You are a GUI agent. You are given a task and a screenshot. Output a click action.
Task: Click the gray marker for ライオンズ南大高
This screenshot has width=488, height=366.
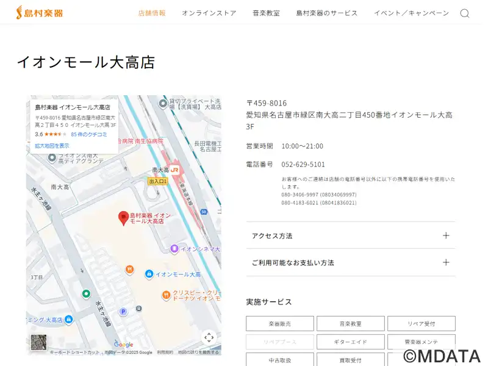52,158
